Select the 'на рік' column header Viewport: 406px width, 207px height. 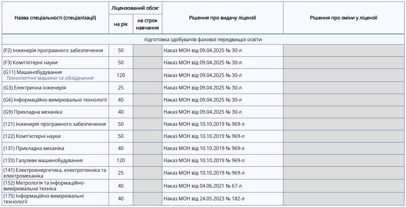[x=121, y=24]
